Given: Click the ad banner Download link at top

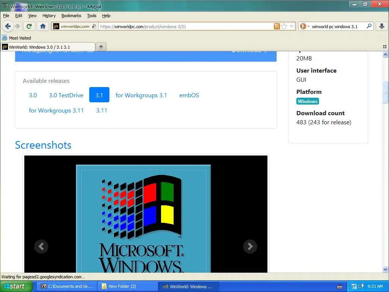Looking at the screenshot, I should point(249,52).
